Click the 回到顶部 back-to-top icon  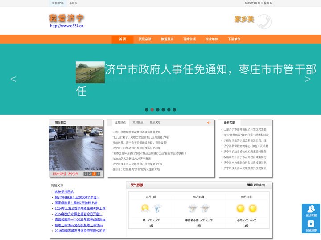pyautogui.click(x=311, y=226)
